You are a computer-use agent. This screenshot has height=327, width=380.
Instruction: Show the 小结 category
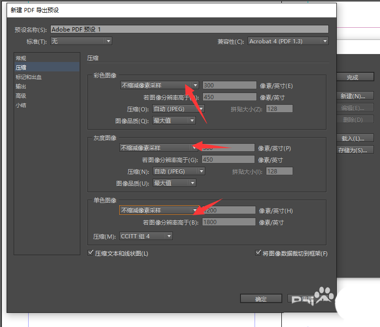click(x=47, y=105)
